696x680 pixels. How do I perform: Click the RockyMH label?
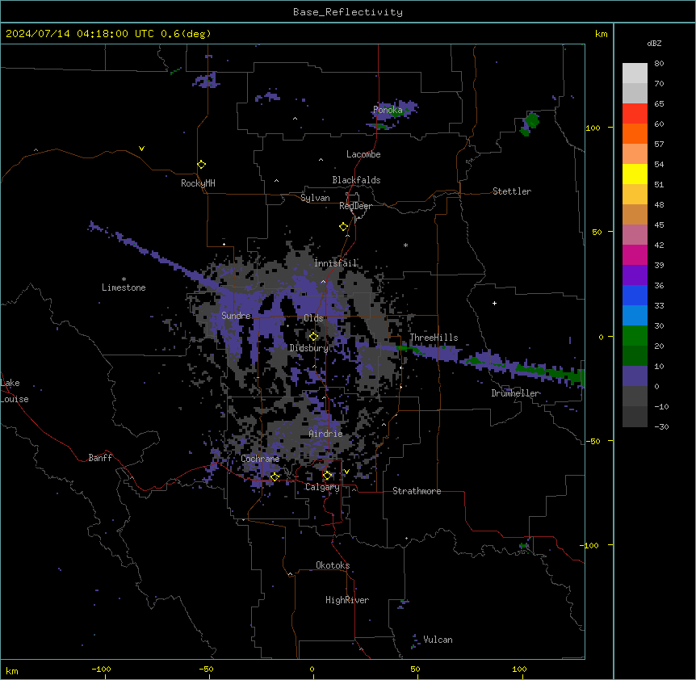(x=198, y=183)
